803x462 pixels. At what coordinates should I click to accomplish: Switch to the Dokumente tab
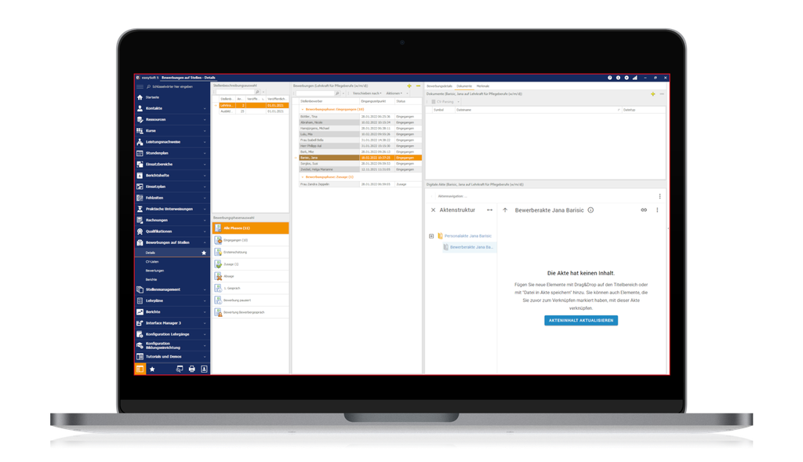(x=464, y=86)
